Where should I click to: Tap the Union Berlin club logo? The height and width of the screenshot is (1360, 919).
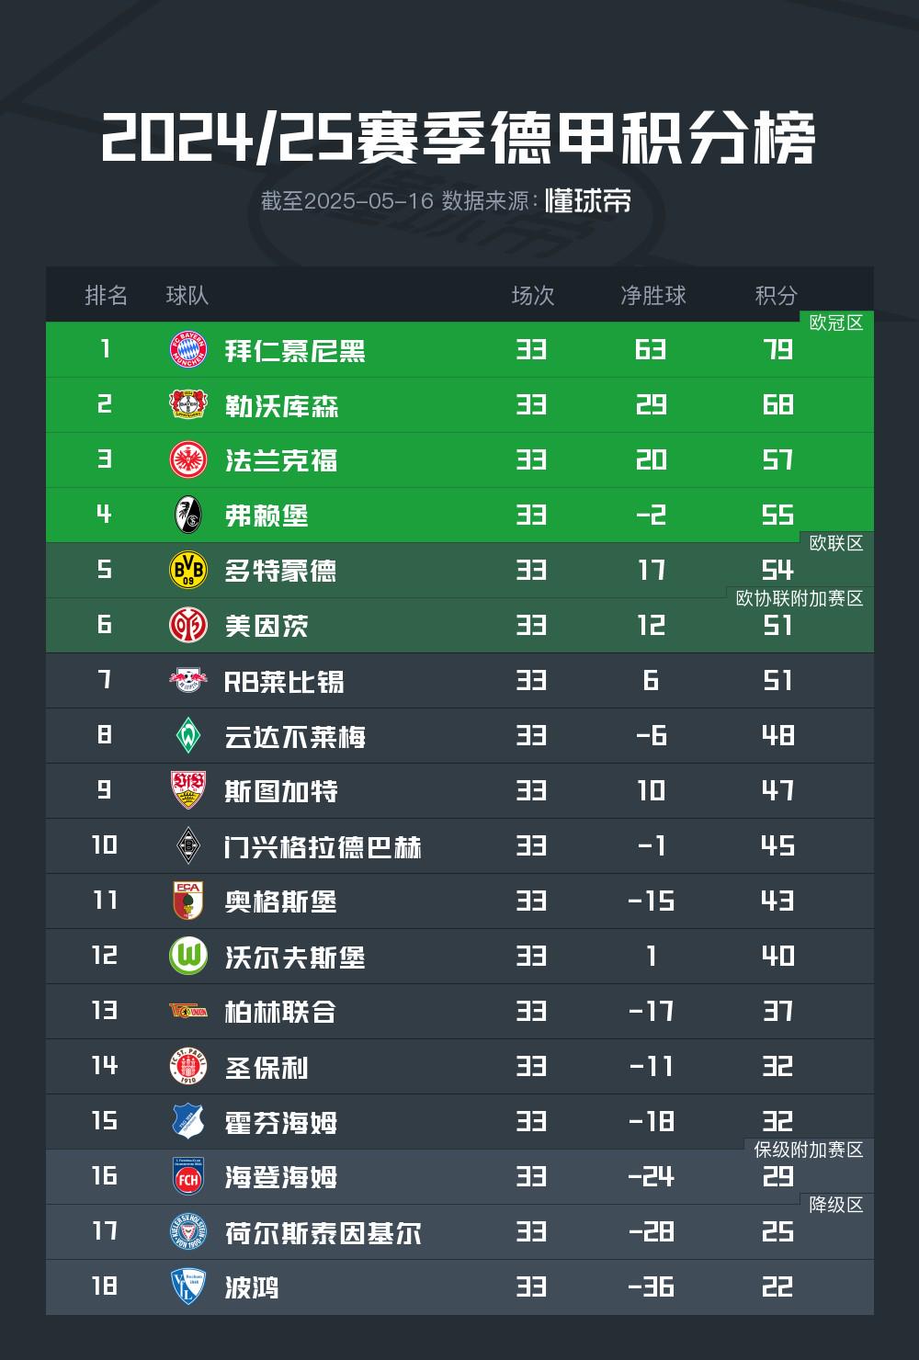[188, 1011]
